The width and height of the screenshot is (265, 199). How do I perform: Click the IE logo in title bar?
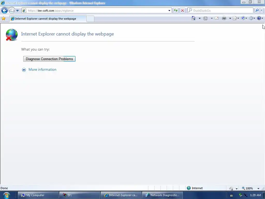point(3,3)
